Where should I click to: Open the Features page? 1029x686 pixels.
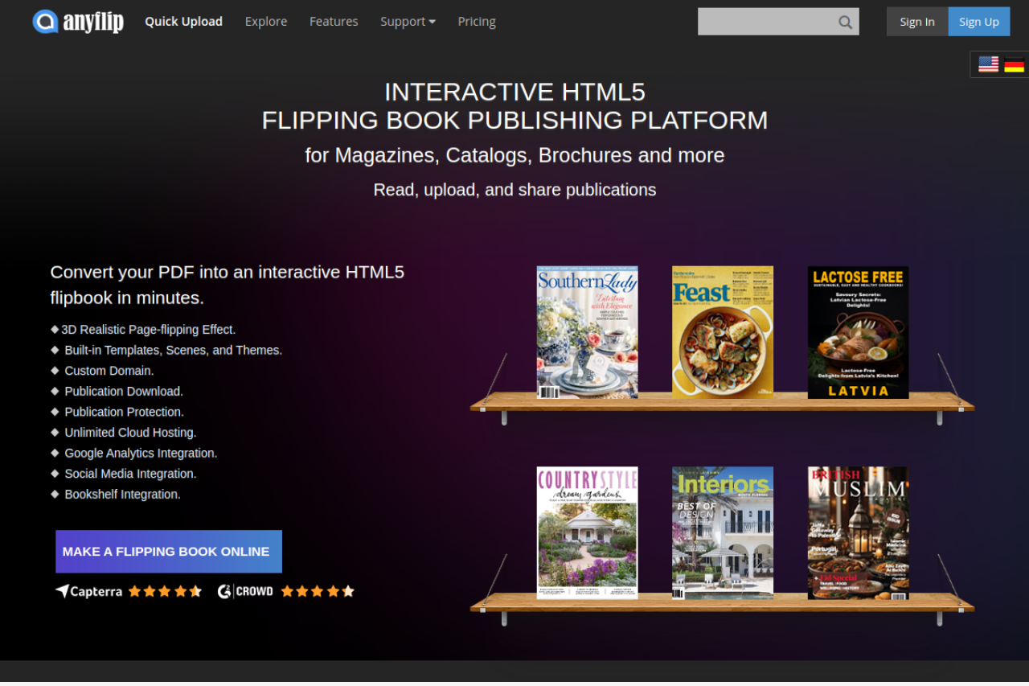[x=334, y=22]
